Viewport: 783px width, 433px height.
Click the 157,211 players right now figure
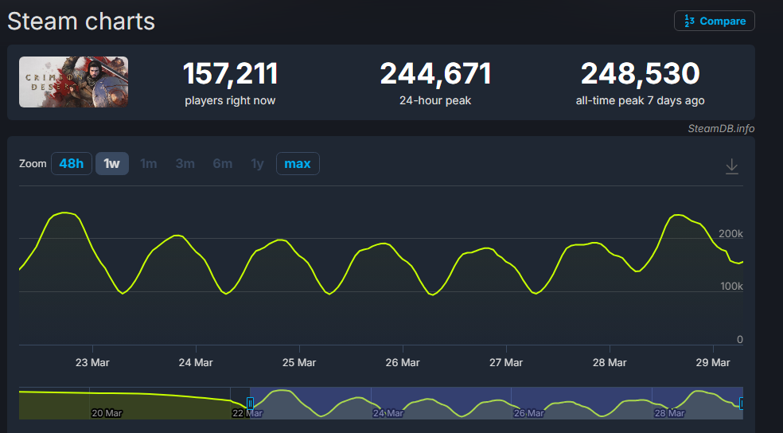coord(230,74)
